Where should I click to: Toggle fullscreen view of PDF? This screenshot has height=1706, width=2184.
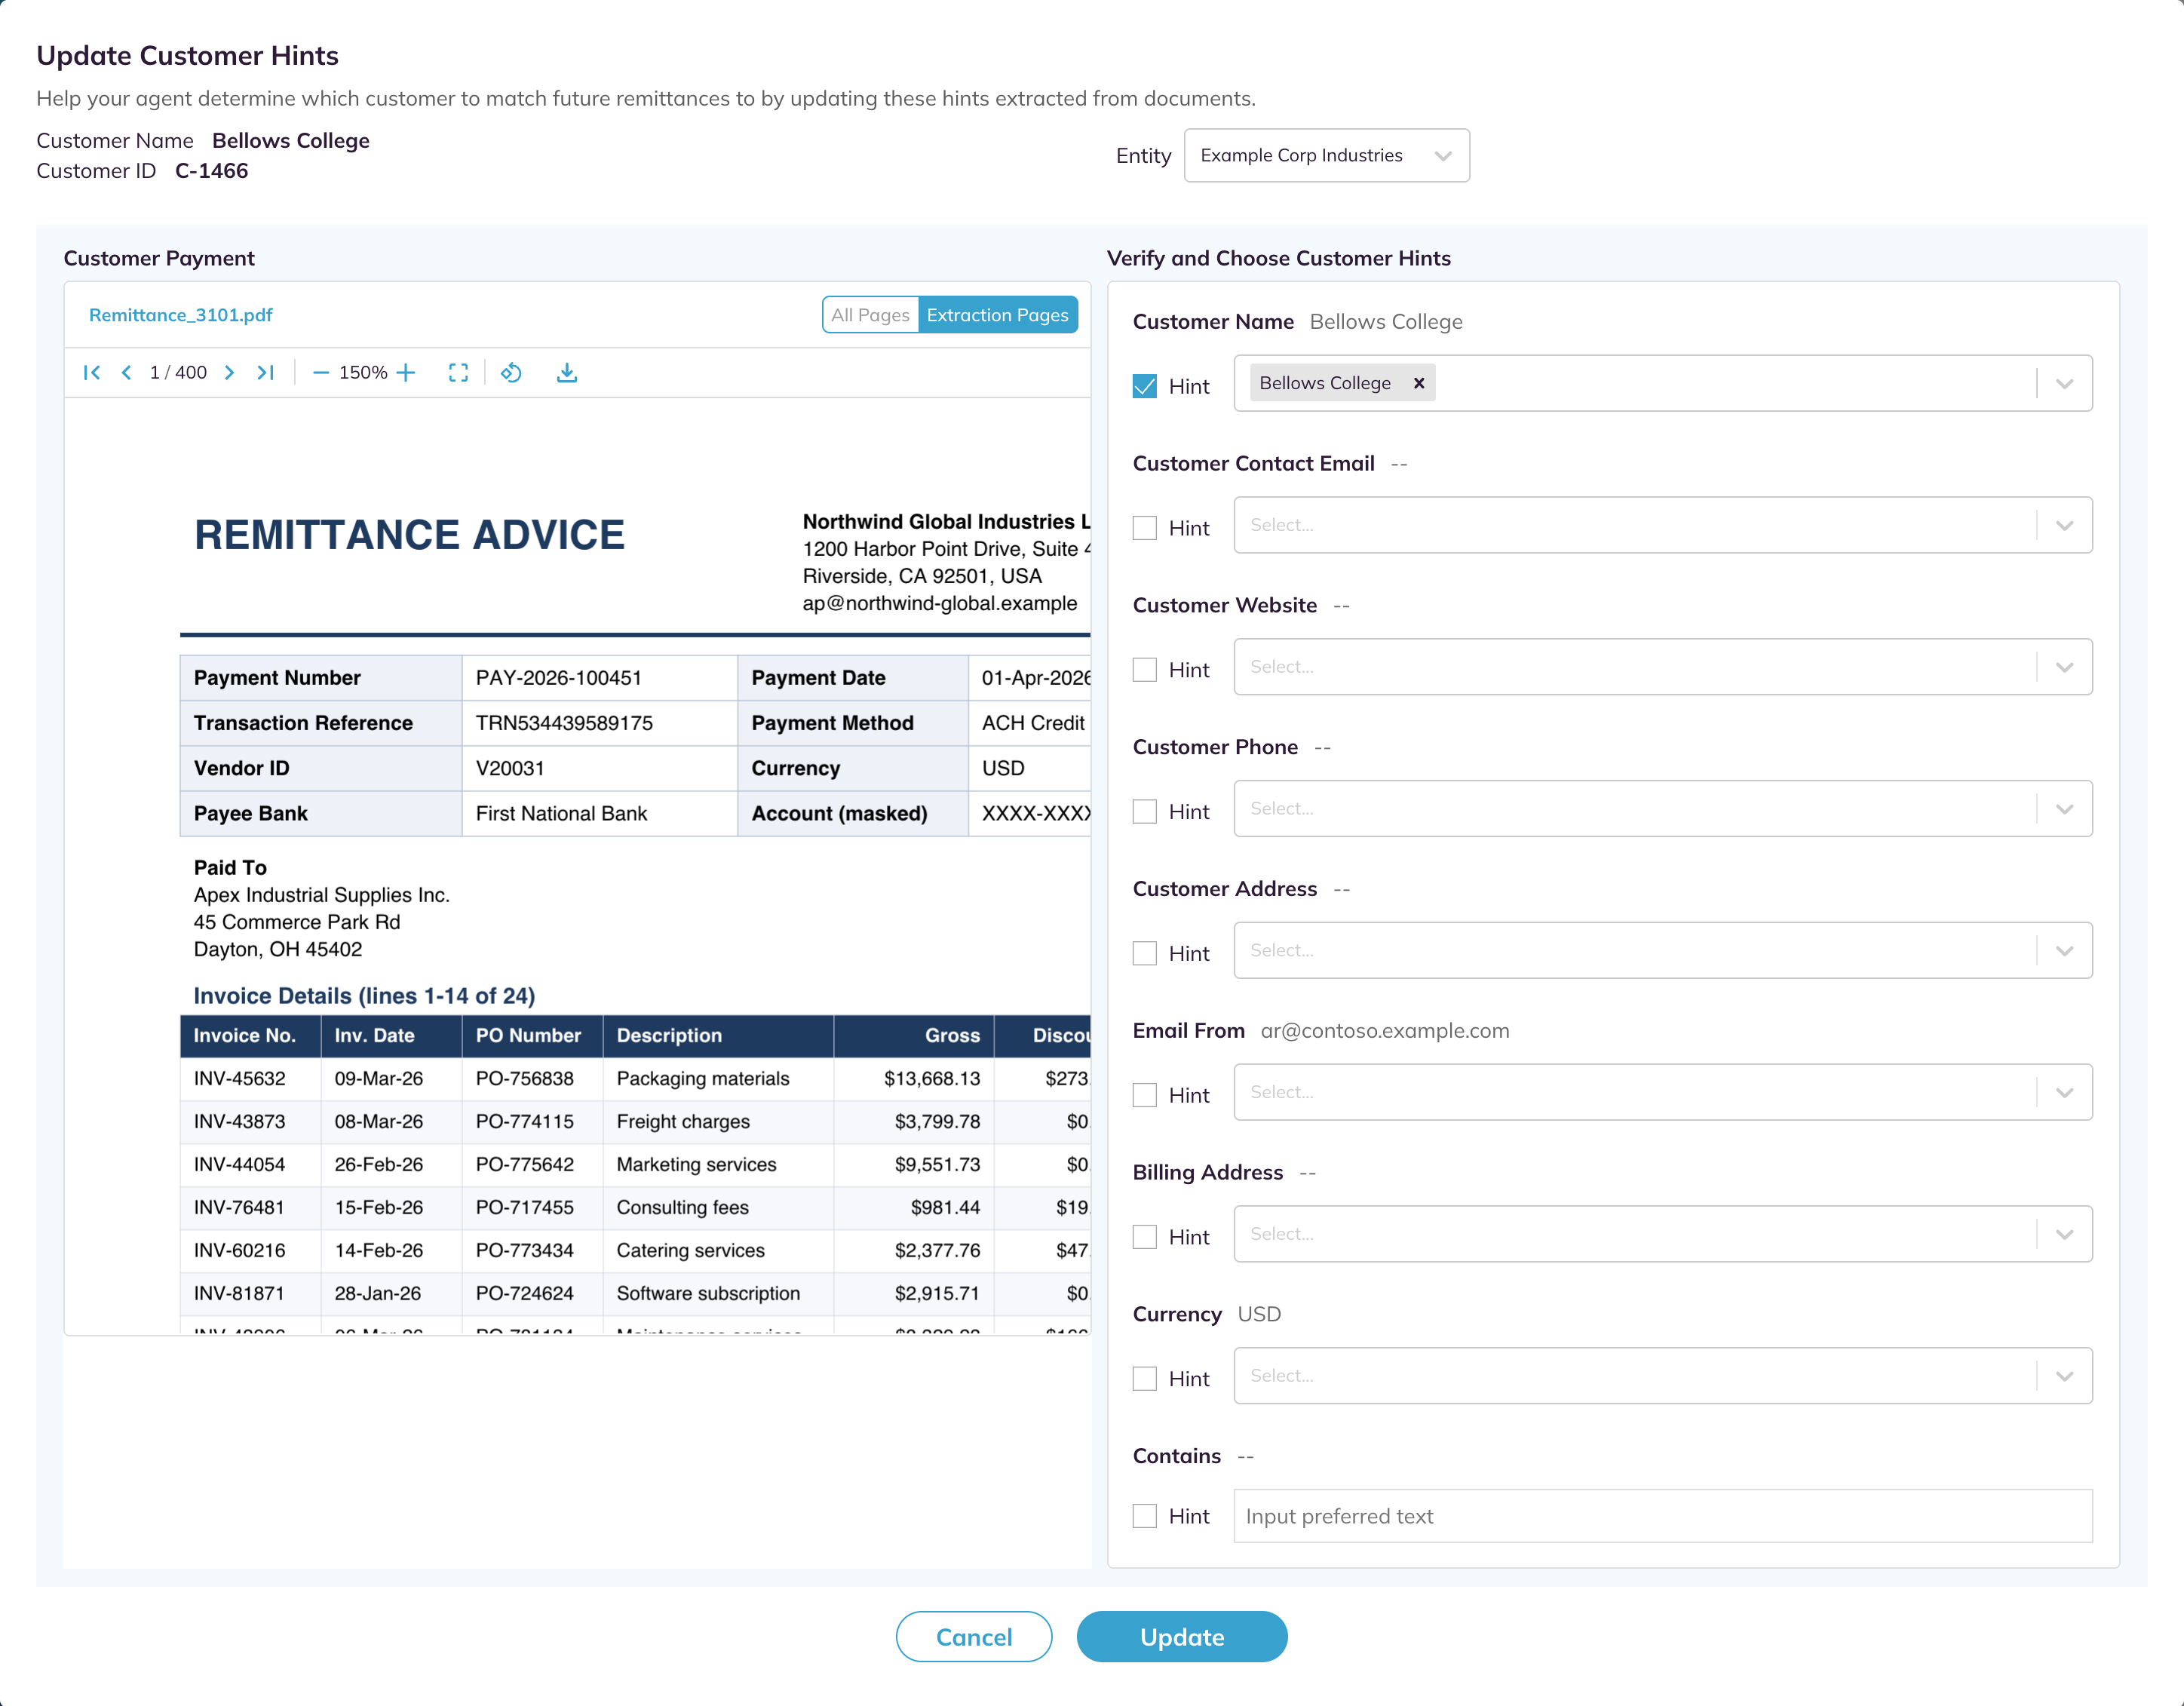click(458, 373)
